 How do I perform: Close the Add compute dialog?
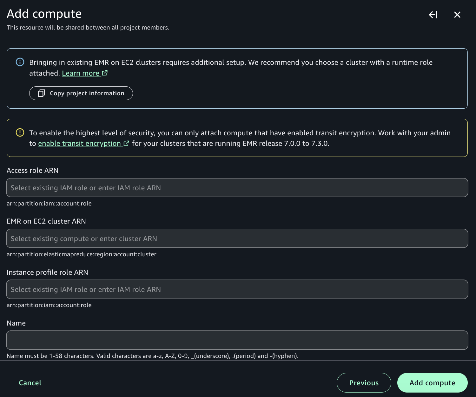457,15
